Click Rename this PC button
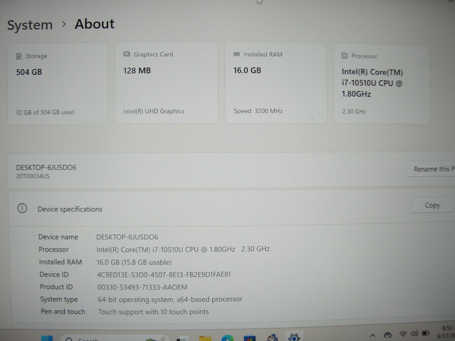This screenshot has width=455, height=341. (431, 169)
